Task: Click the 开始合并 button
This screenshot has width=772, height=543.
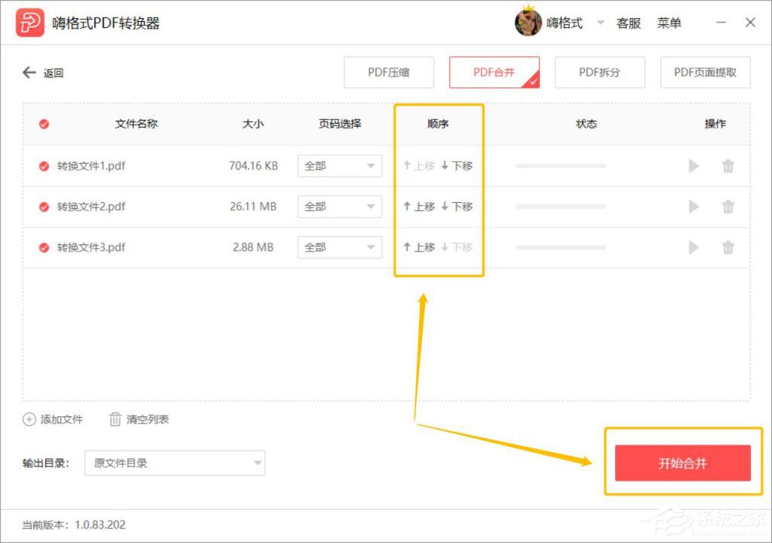Action: coord(682,463)
